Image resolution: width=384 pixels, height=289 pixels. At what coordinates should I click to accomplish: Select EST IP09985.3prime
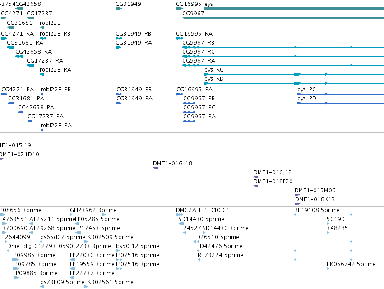click(x=34, y=256)
